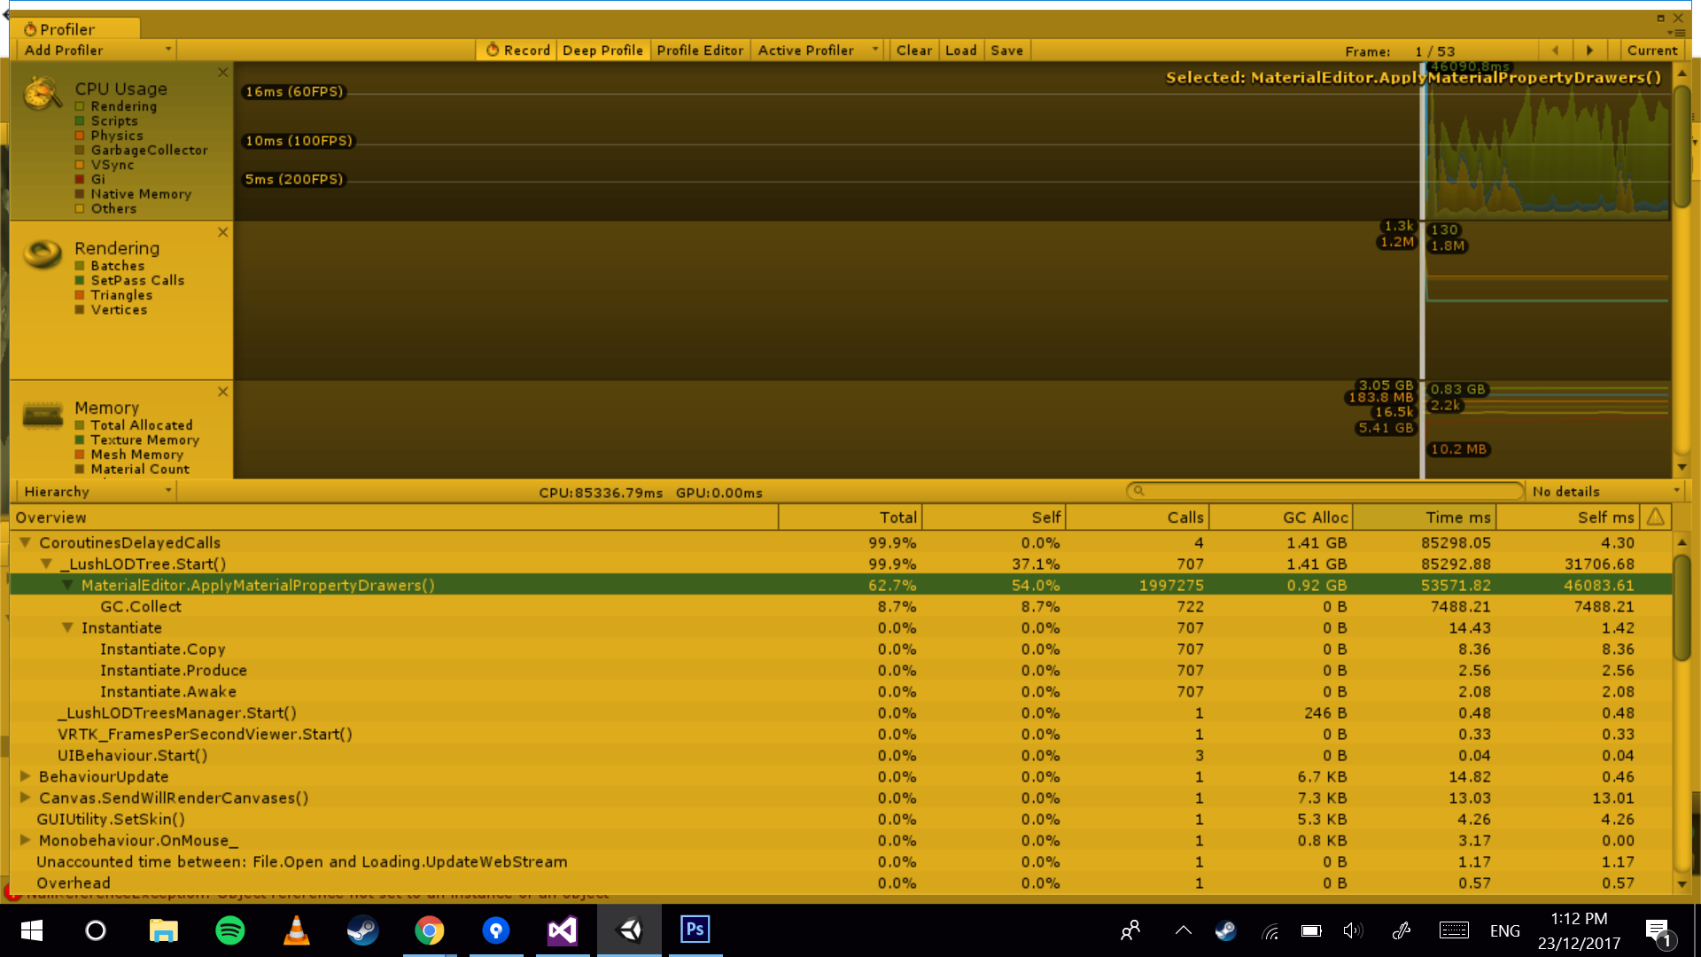Sort by the Time ms column header

click(1425, 517)
